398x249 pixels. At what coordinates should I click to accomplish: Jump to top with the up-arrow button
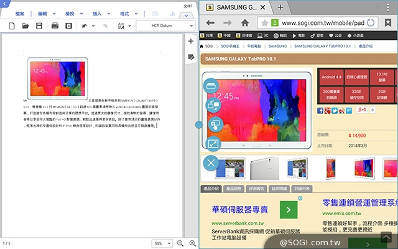click(386, 237)
